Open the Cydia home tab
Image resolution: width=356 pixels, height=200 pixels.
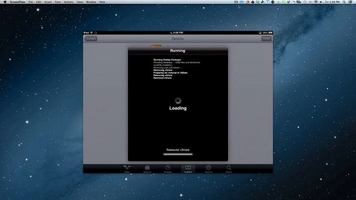pos(127,169)
